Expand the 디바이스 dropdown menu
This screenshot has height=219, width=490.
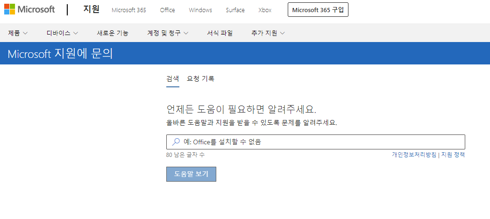coord(62,33)
